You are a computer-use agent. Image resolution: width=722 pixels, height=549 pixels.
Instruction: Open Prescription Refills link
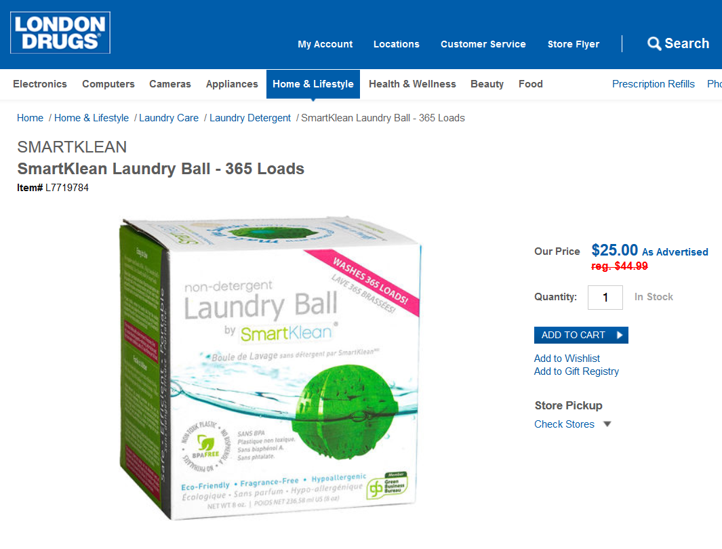pyautogui.click(x=653, y=84)
